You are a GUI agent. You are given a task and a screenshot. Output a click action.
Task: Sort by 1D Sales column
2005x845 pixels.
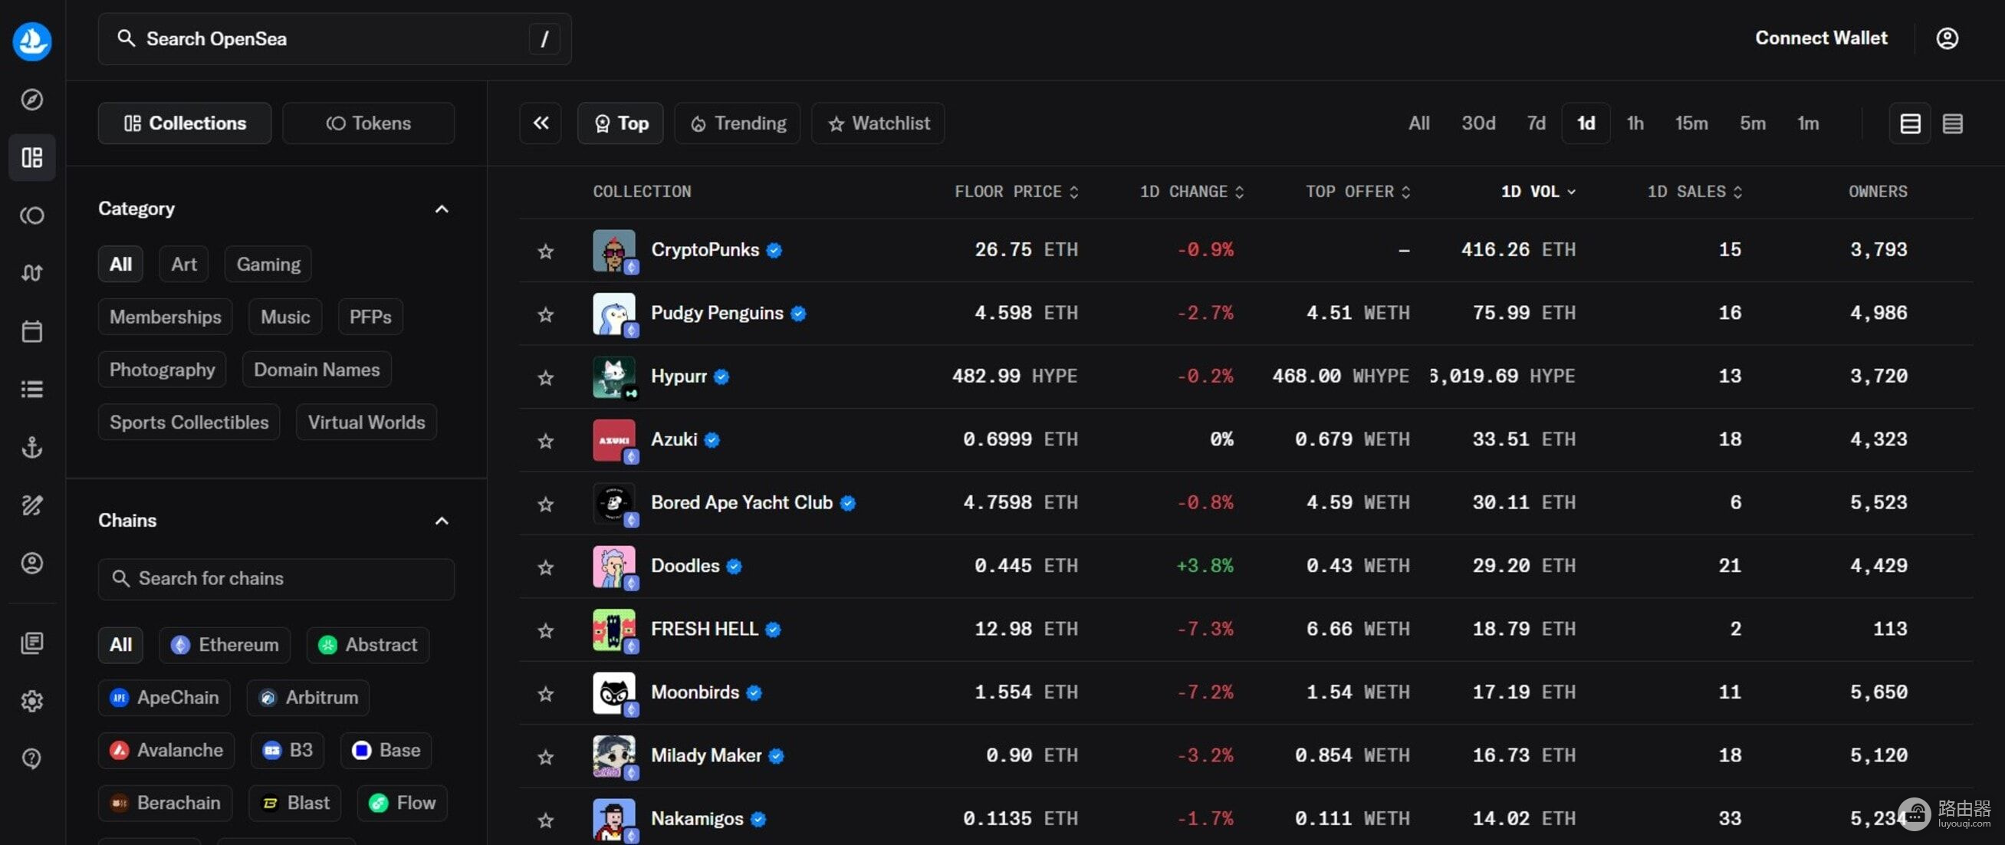pos(1694,192)
